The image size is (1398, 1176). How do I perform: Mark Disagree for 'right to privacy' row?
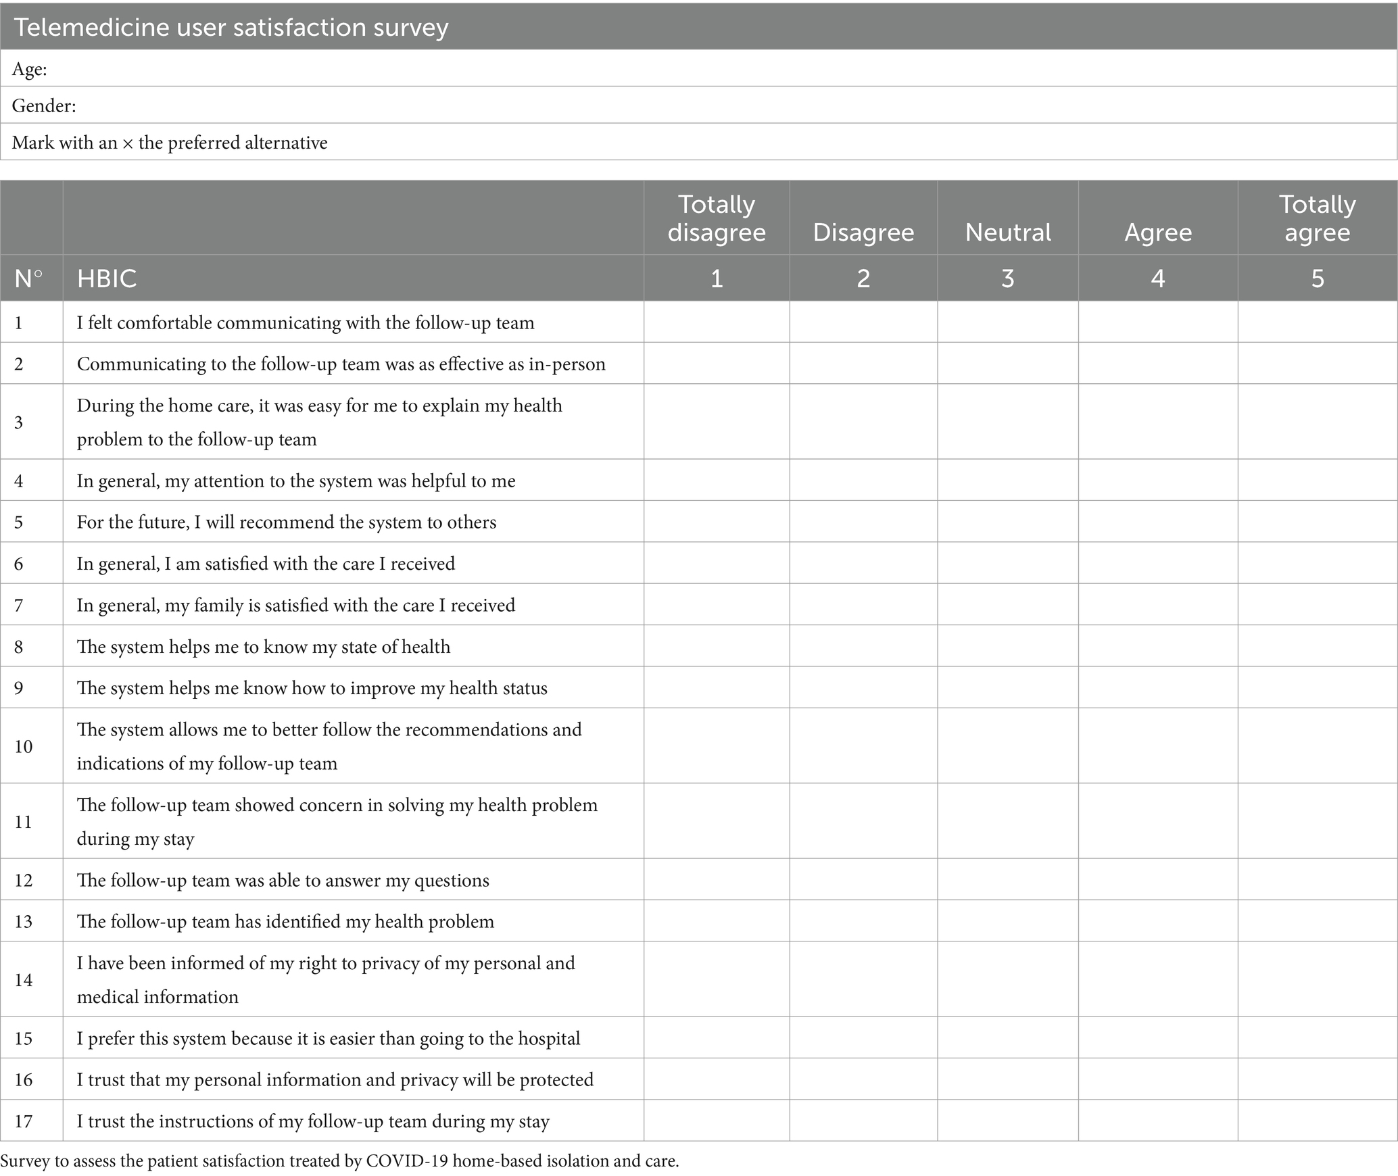[863, 979]
